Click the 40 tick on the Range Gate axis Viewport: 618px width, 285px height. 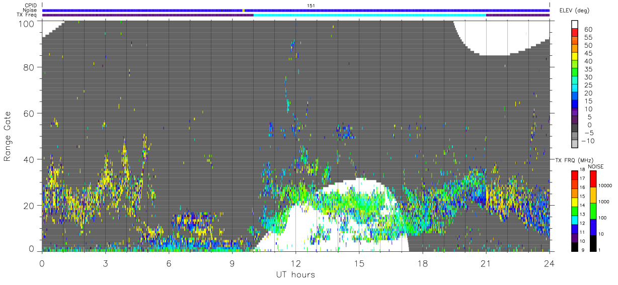click(30, 159)
